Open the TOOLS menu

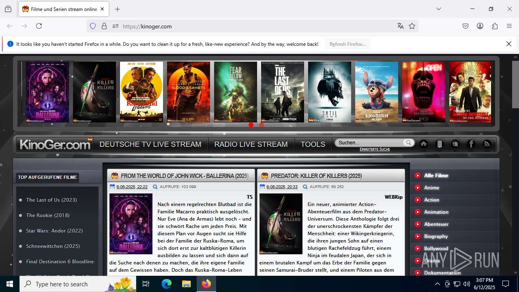pyautogui.click(x=313, y=144)
